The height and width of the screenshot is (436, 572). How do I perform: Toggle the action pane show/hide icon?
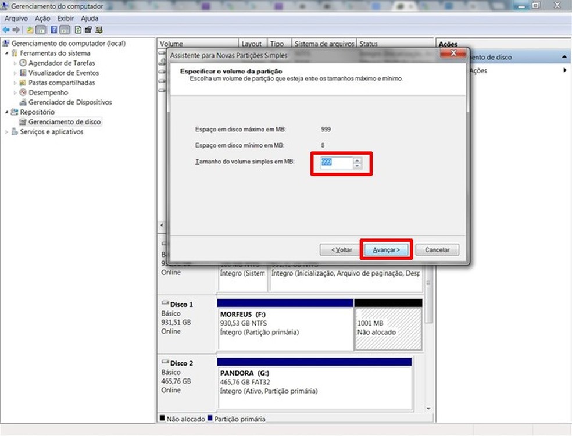coord(65,30)
